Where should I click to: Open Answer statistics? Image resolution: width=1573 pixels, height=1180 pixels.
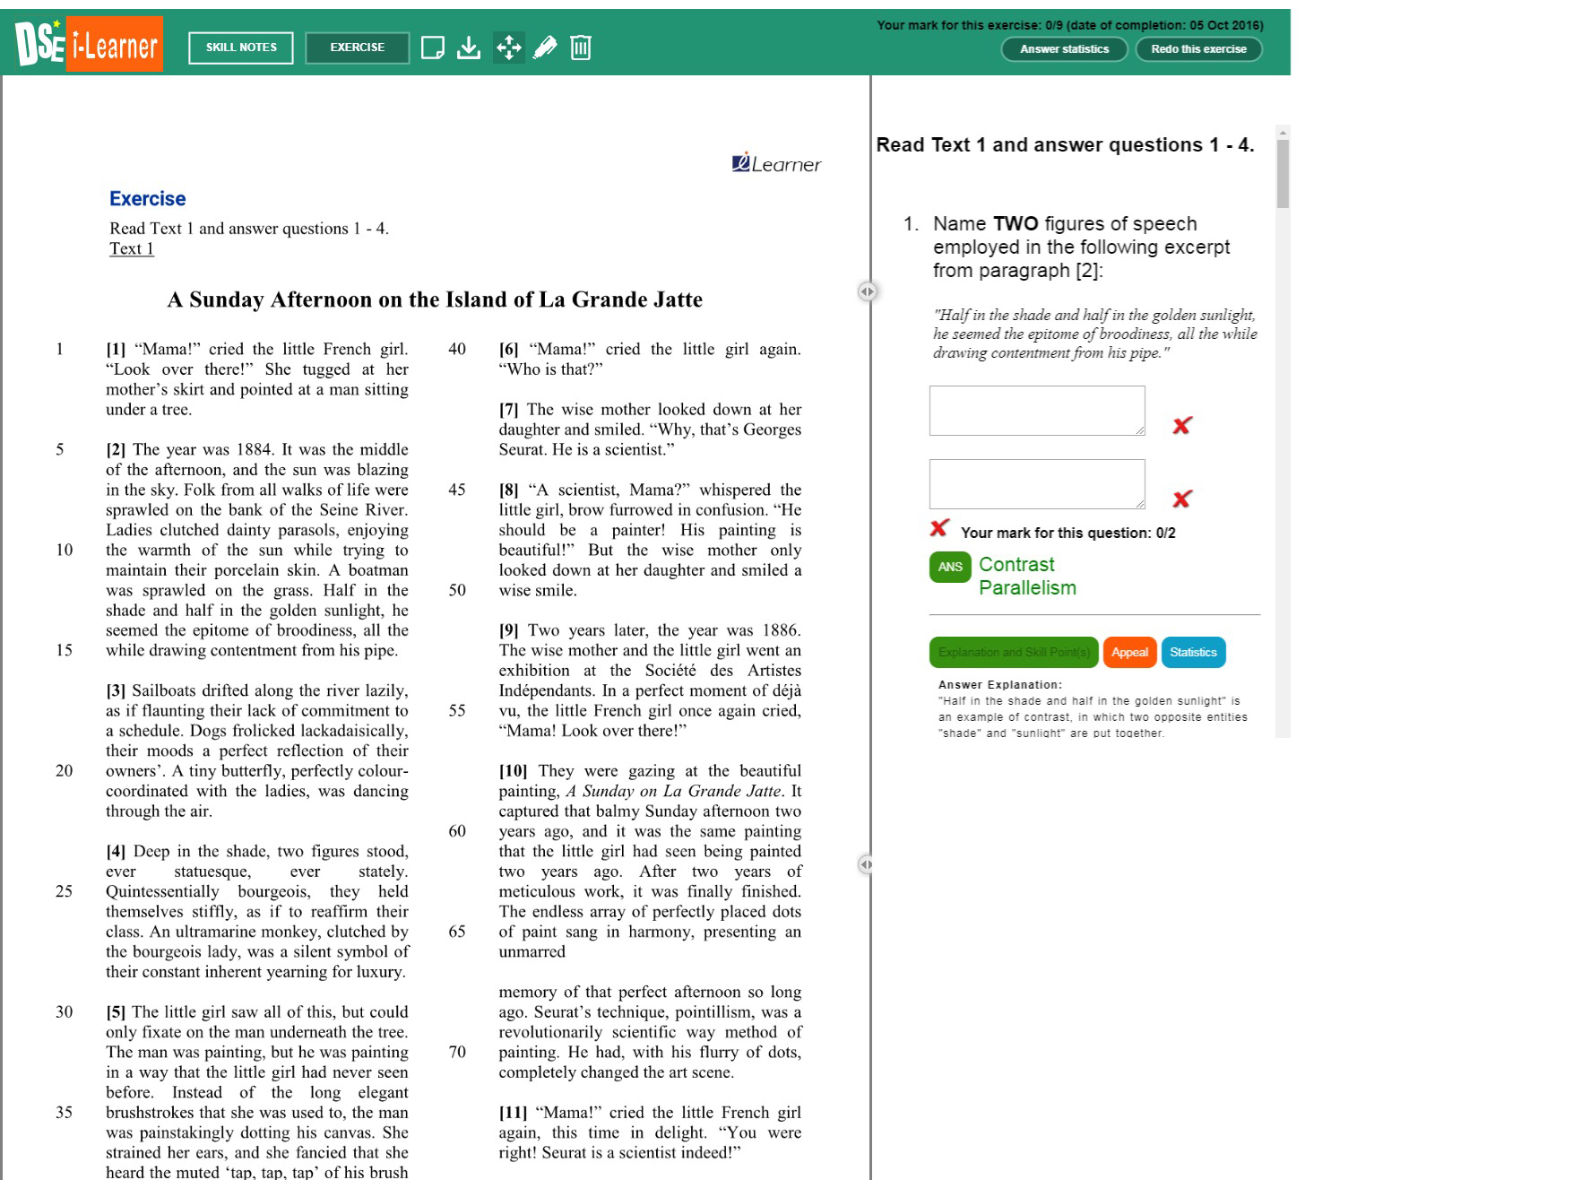point(1065,49)
